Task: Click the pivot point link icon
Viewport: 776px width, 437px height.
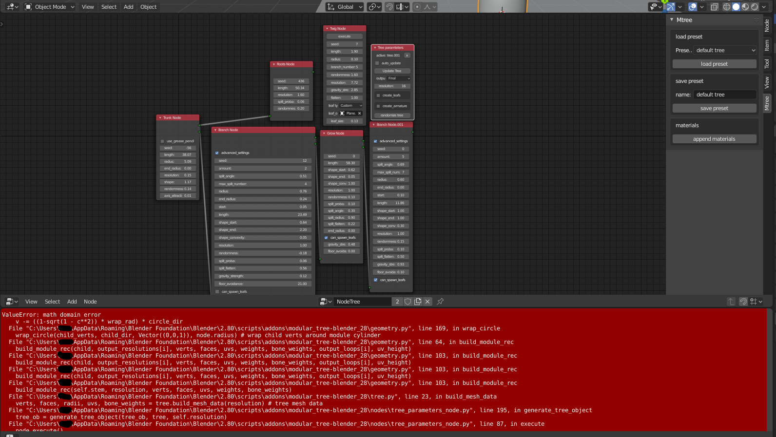Action: 374,7
